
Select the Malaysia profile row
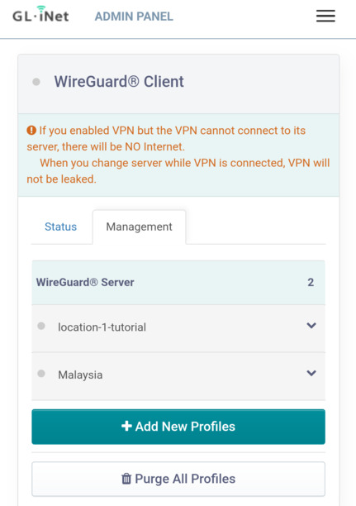tap(178, 376)
